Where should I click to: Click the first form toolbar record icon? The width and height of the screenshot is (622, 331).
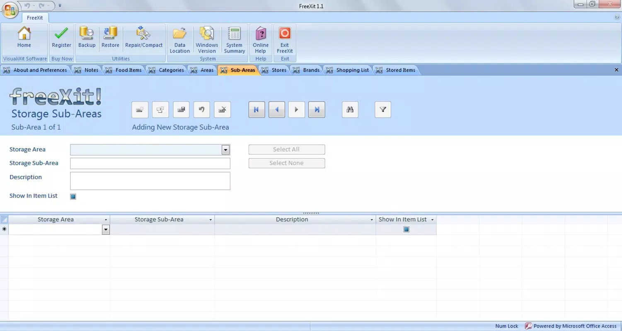[x=140, y=110]
